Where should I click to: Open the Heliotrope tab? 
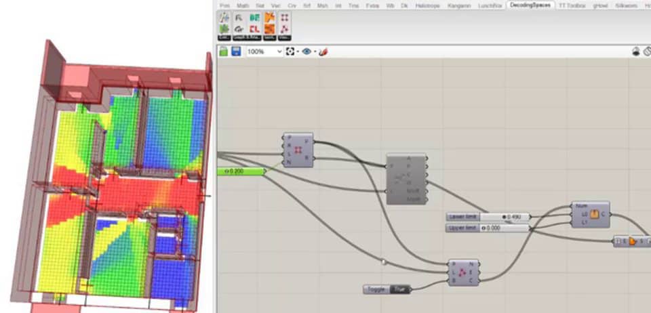pos(427,6)
